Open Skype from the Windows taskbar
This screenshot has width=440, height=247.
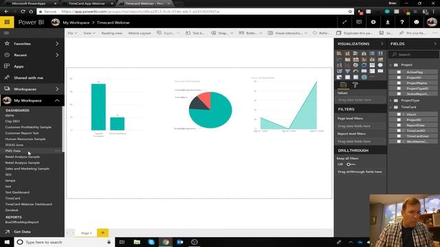(x=151, y=242)
